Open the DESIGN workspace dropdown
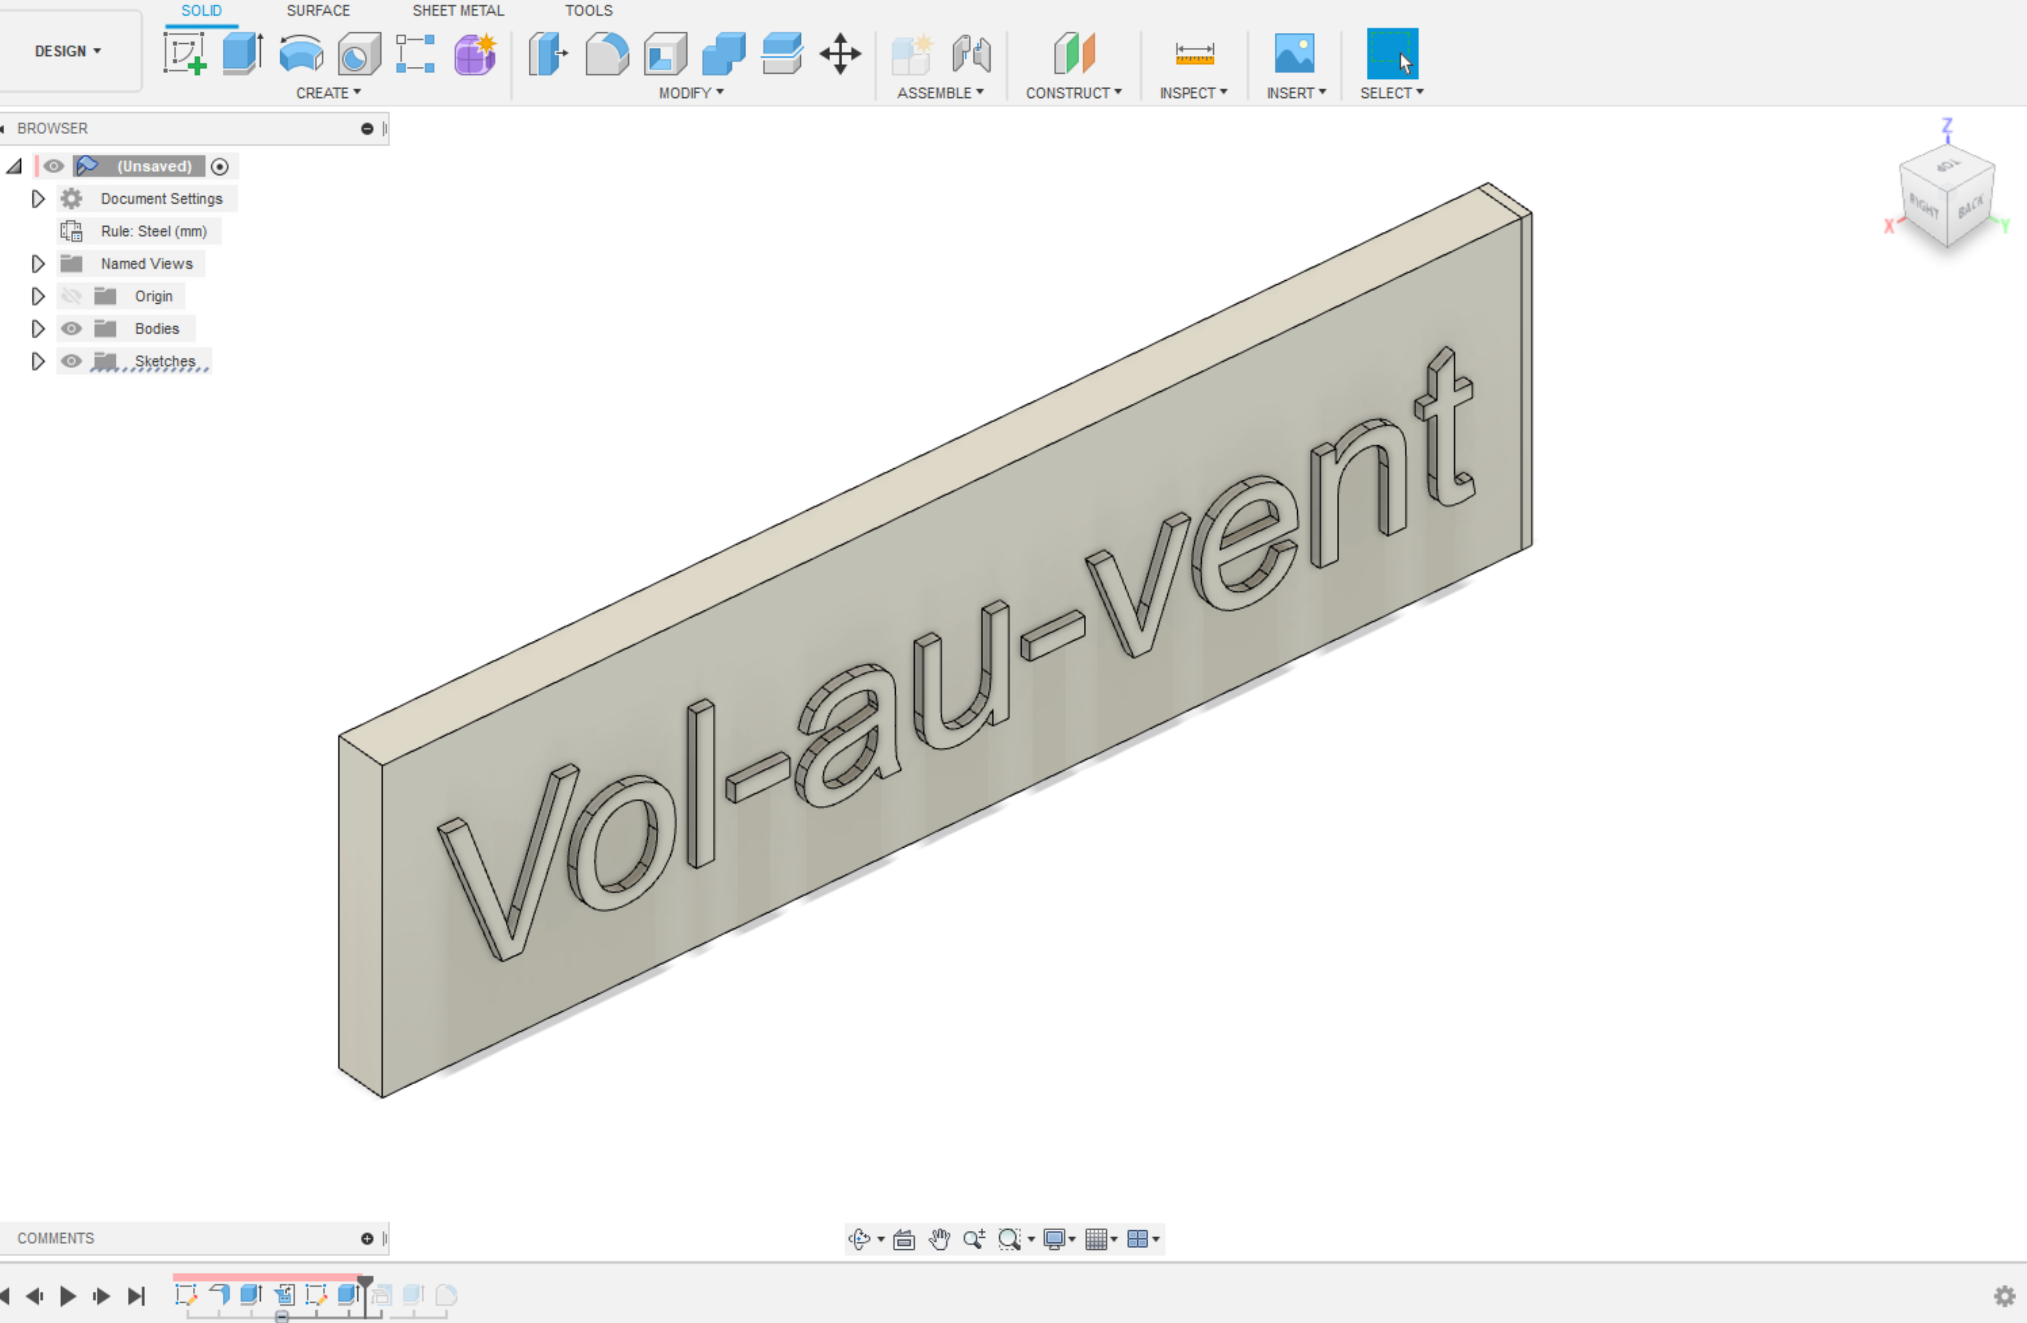 tap(68, 51)
